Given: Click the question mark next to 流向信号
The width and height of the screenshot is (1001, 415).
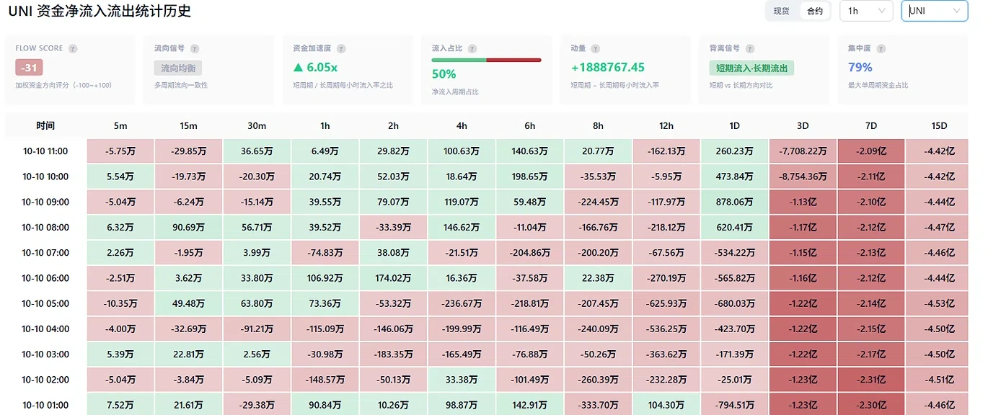Looking at the screenshot, I should pyautogui.click(x=195, y=48).
